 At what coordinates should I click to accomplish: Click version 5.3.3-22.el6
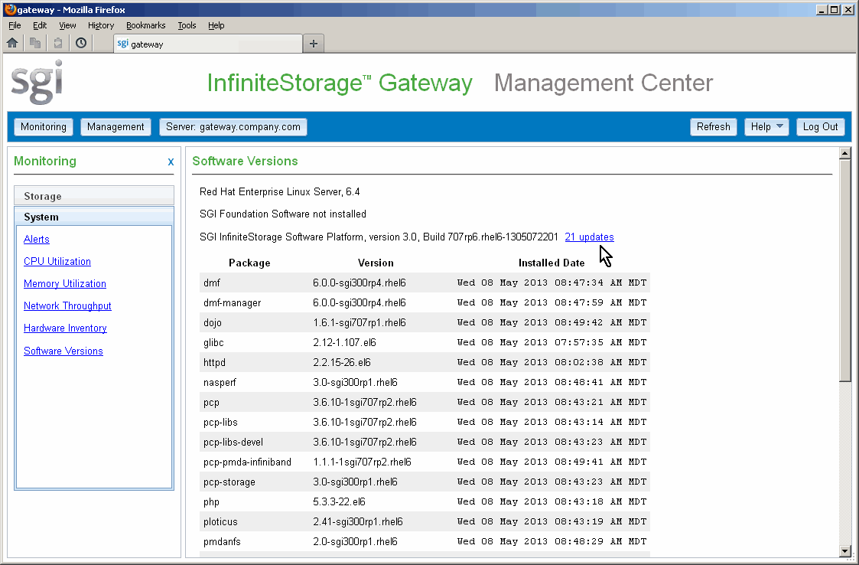point(339,502)
